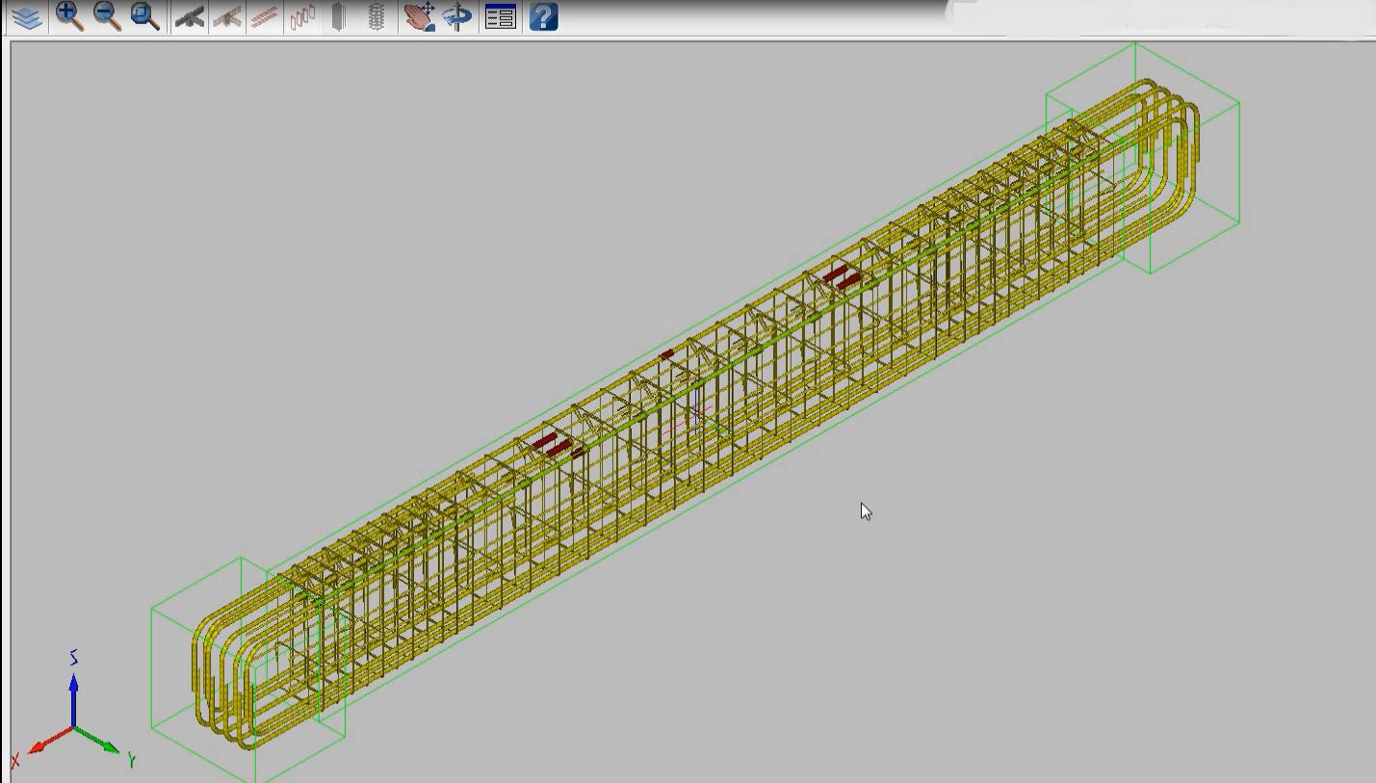Screen dimensions: 1376x783
Task: Activate the pan hand tool
Action: (419, 17)
